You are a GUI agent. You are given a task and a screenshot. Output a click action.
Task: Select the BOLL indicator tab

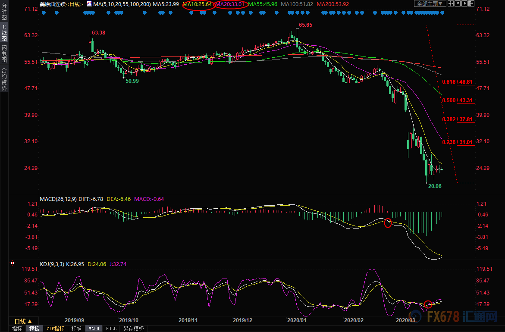(x=111, y=329)
